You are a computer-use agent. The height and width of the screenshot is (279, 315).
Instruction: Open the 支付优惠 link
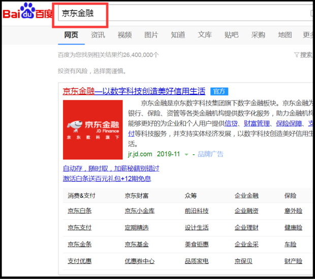coord(80,261)
